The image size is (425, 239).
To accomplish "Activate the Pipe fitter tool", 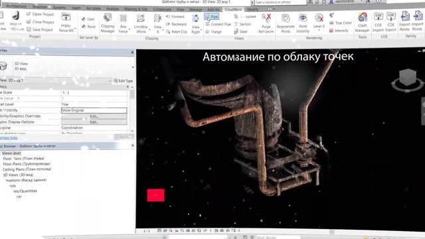I will (x=212, y=17).
